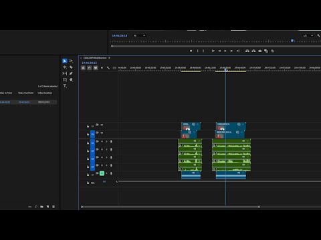Click the timeline playhead on ruler
Screen dimensions: 321x240
[225, 70]
